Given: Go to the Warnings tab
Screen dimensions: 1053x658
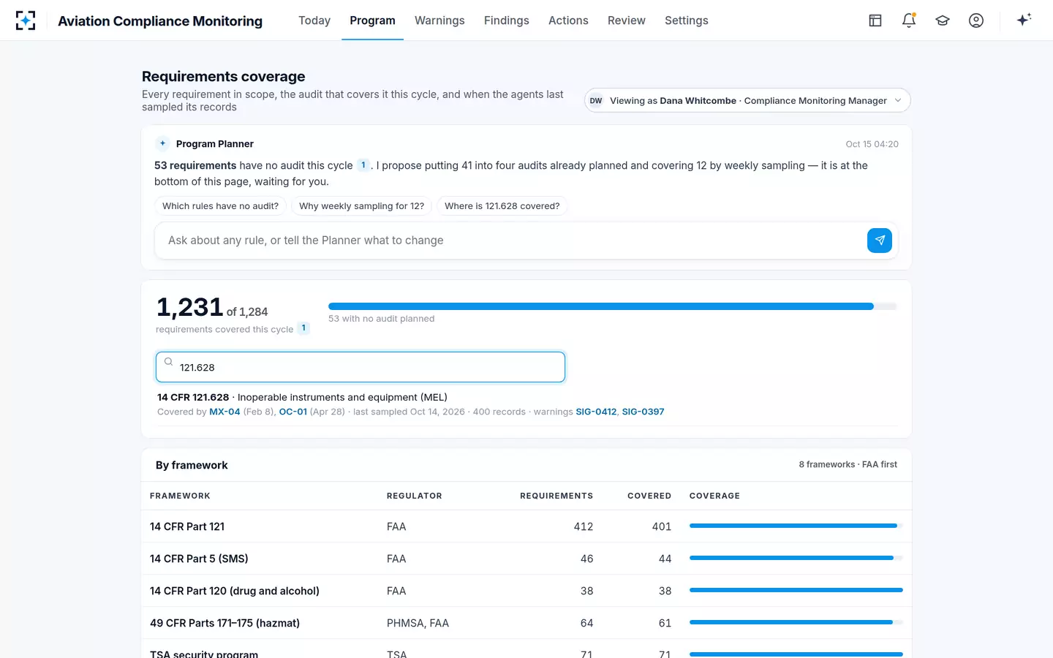Looking at the screenshot, I should click(439, 20).
